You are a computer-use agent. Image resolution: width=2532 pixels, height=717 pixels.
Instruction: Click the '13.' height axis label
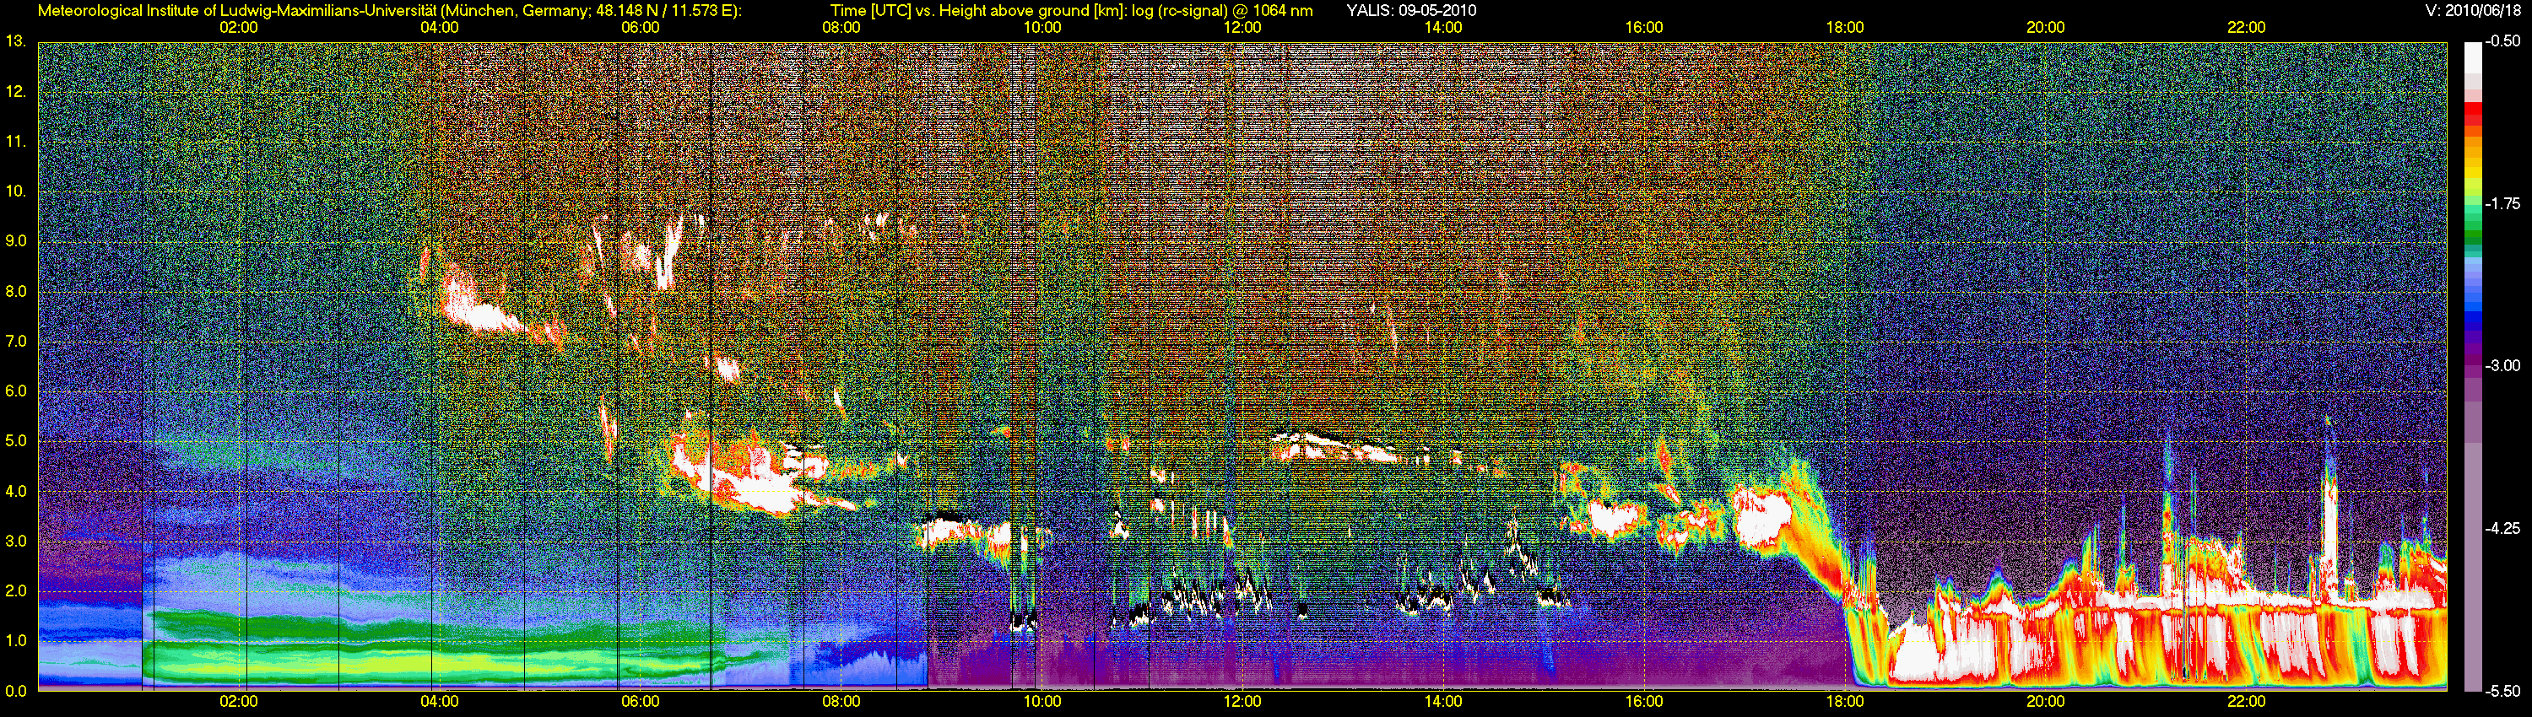tap(16, 41)
